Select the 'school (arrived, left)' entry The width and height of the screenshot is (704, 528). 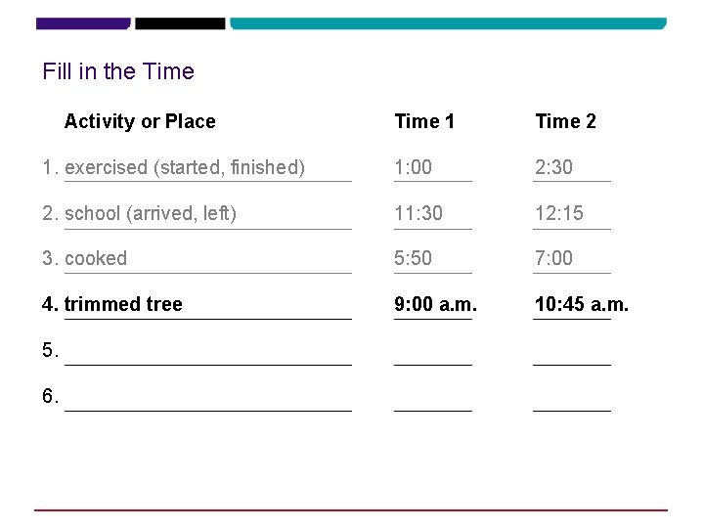point(151,213)
